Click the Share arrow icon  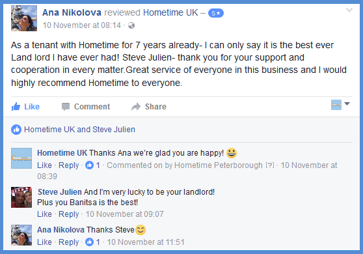click(x=136, y=107)
